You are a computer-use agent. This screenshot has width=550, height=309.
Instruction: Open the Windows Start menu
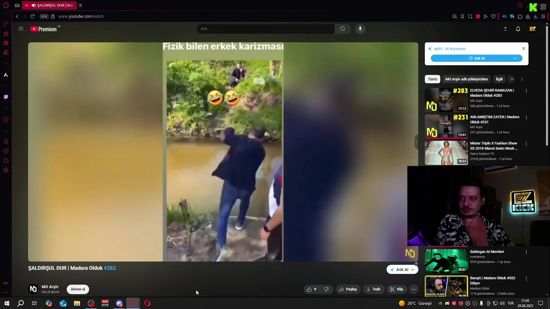(6, 303)
